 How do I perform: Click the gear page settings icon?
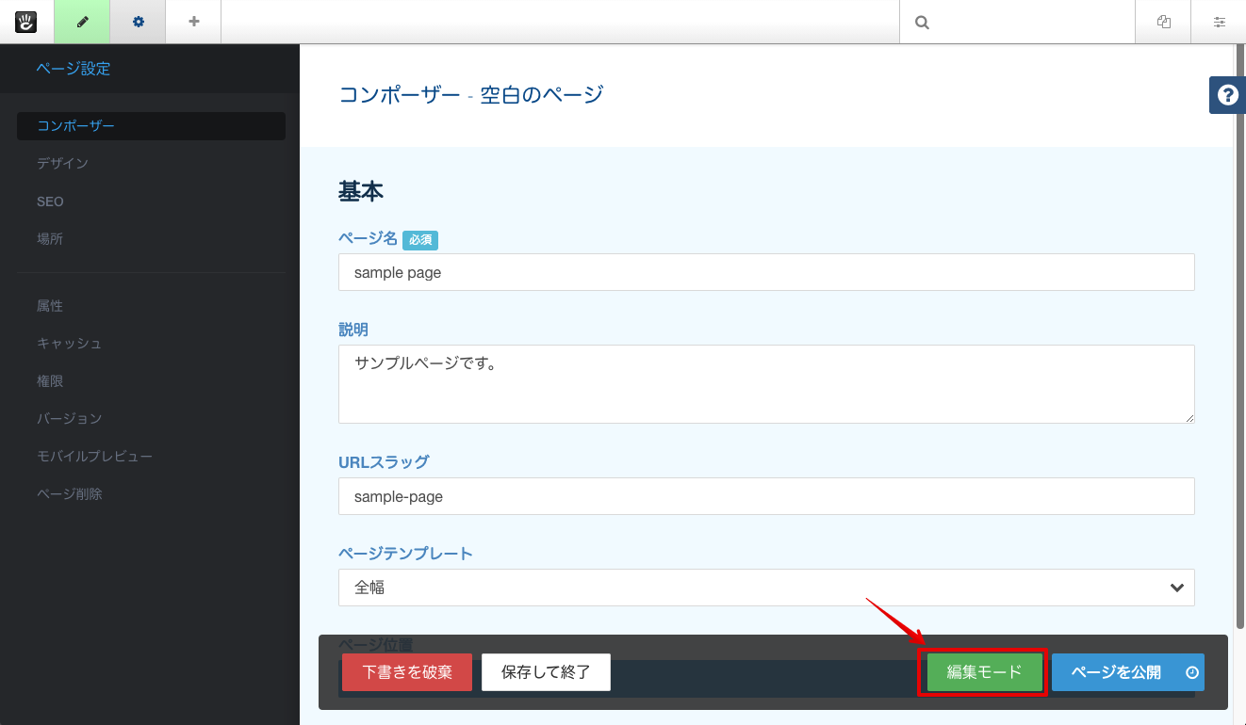click(138, 21)
